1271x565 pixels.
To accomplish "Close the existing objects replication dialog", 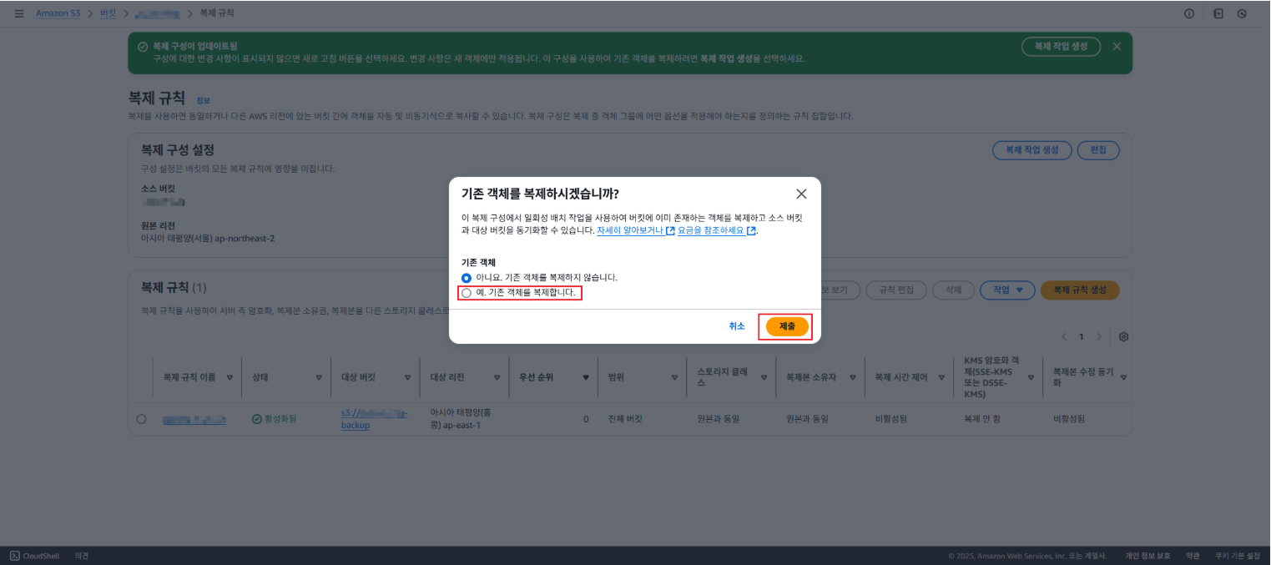I will tap(801, 194).
